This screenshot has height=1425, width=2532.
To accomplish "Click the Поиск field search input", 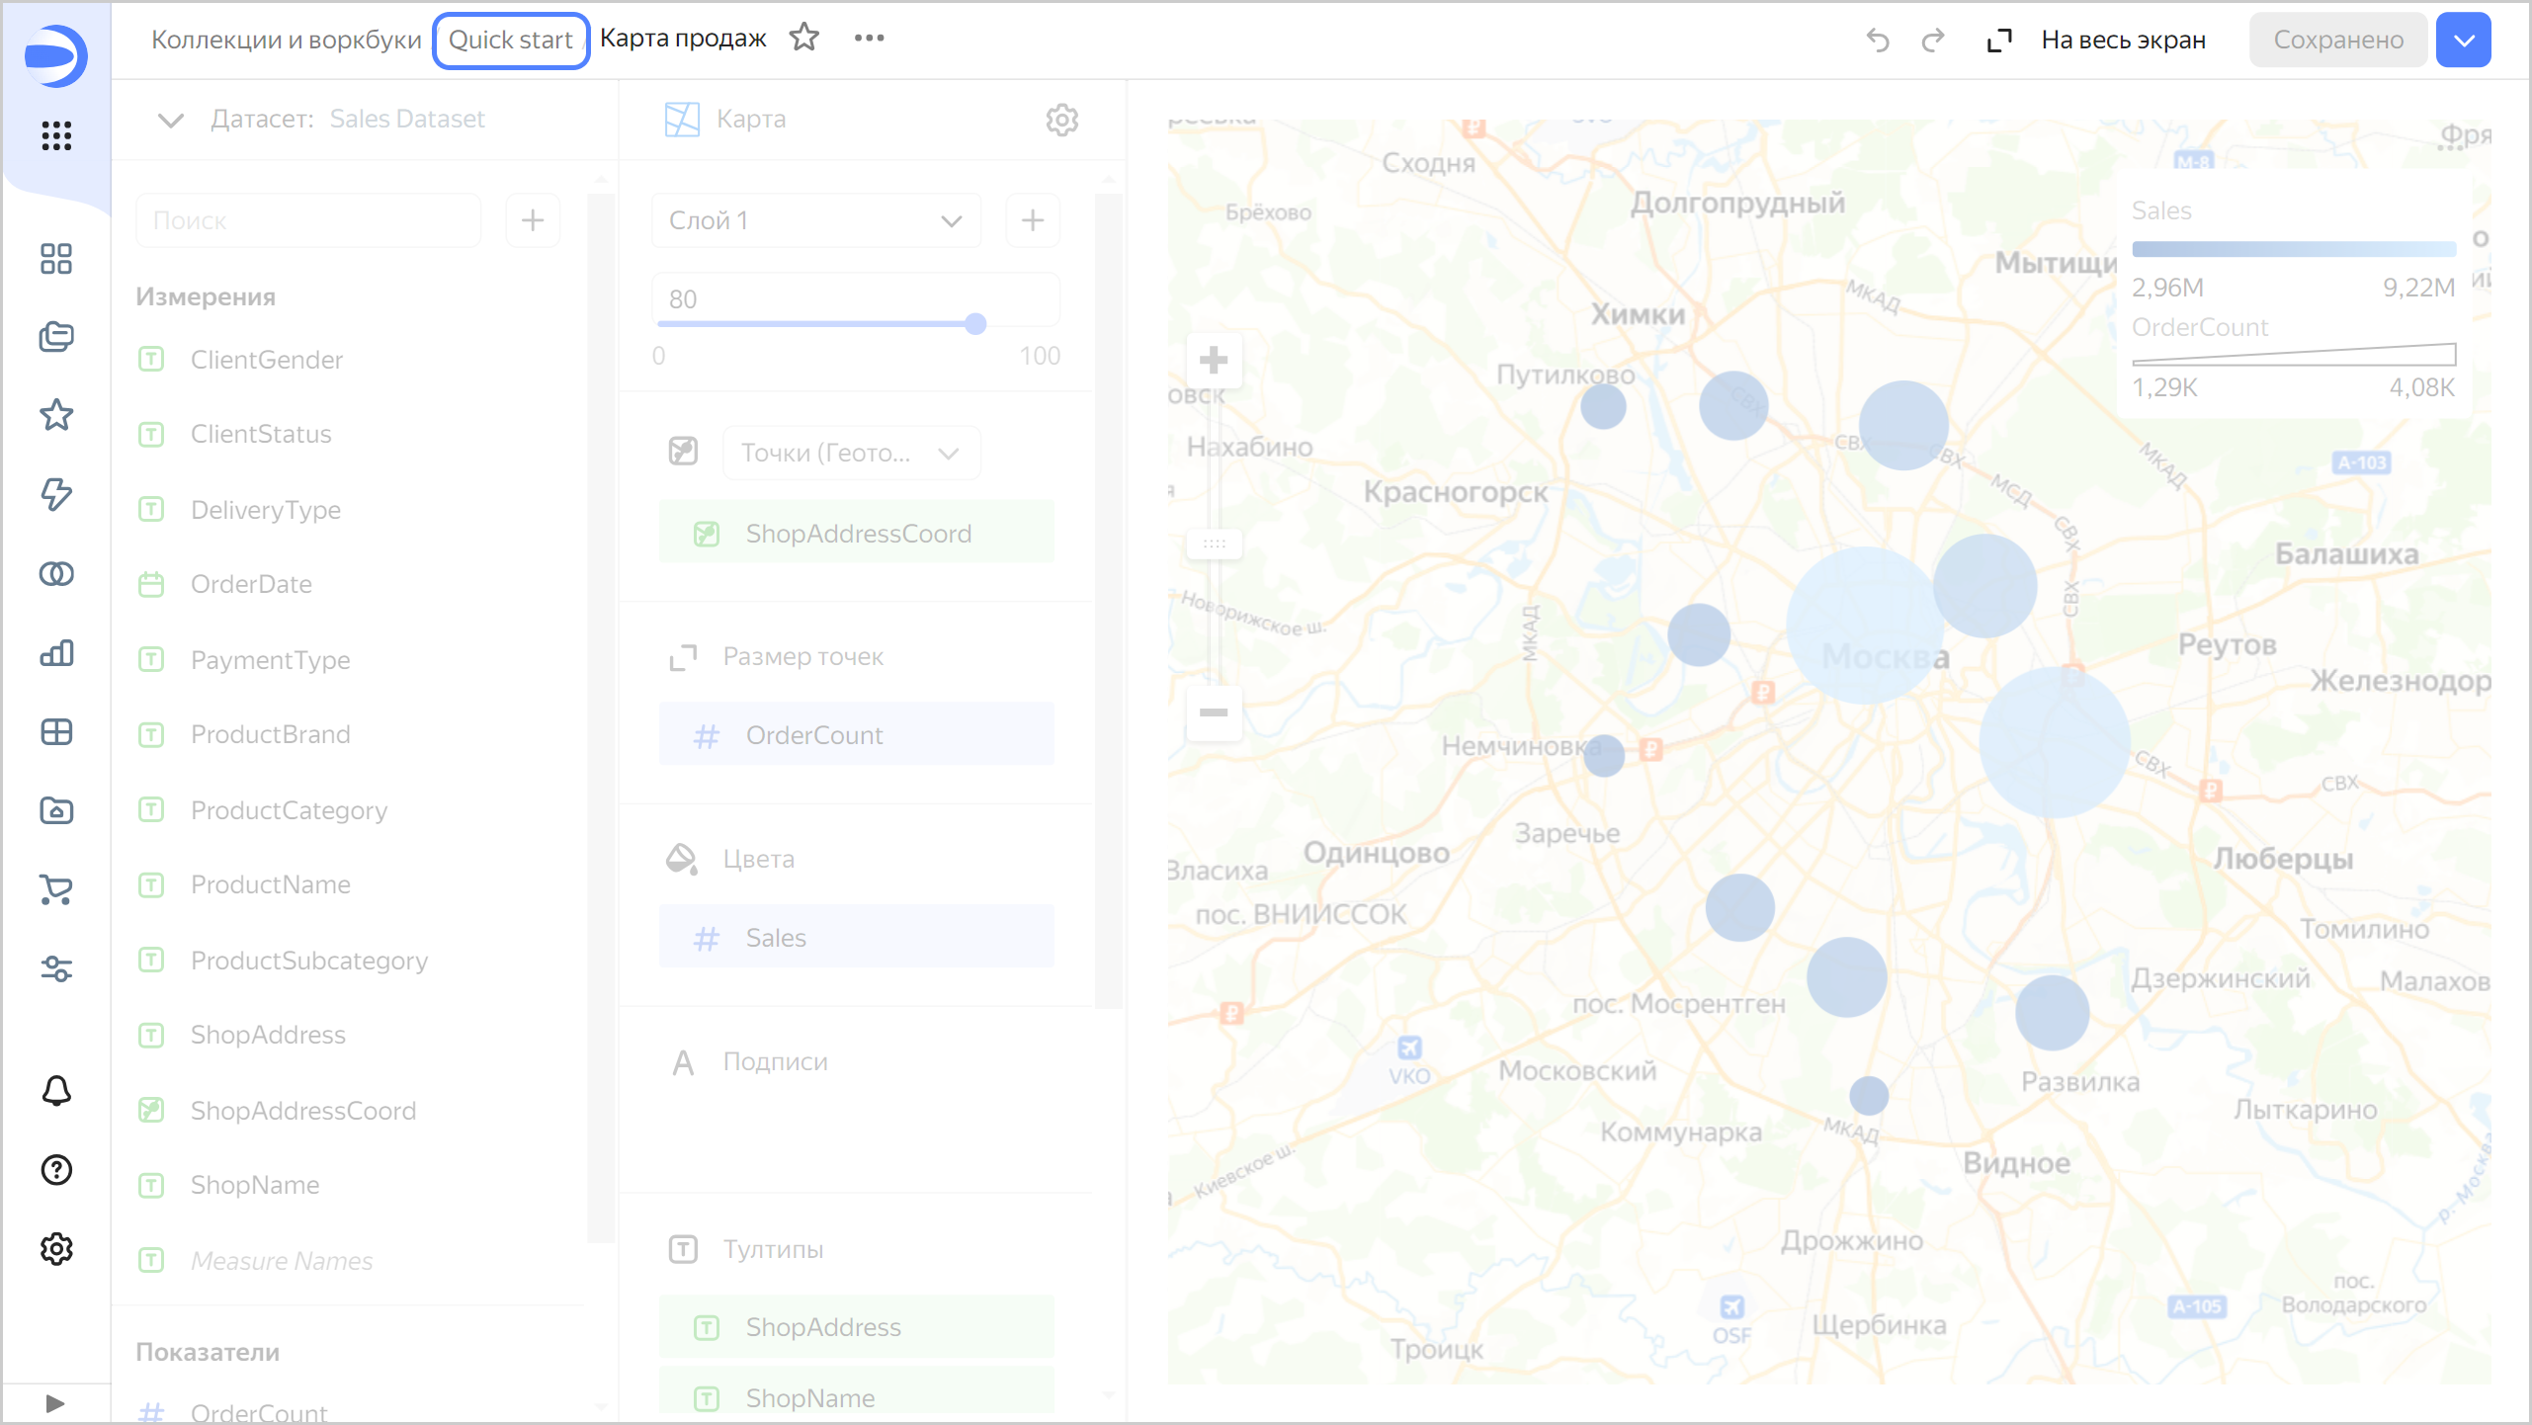I will [x=307, y=219].
